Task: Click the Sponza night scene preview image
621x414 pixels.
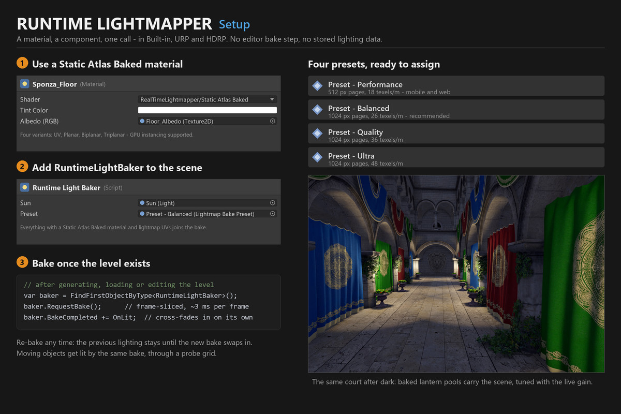Action: tap(456, 274)
